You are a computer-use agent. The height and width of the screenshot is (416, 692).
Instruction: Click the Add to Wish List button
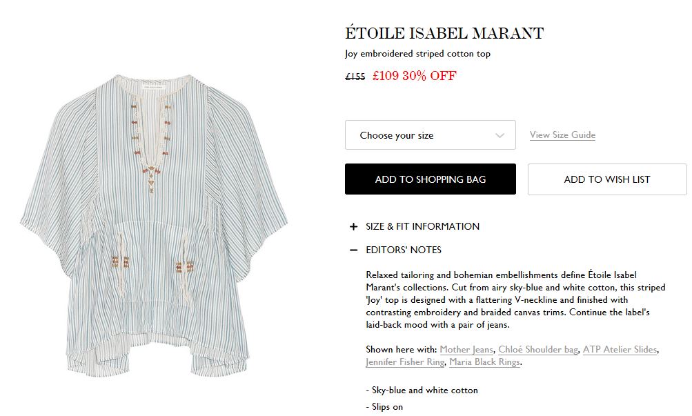pyautogui.click(x=607, y=179)
